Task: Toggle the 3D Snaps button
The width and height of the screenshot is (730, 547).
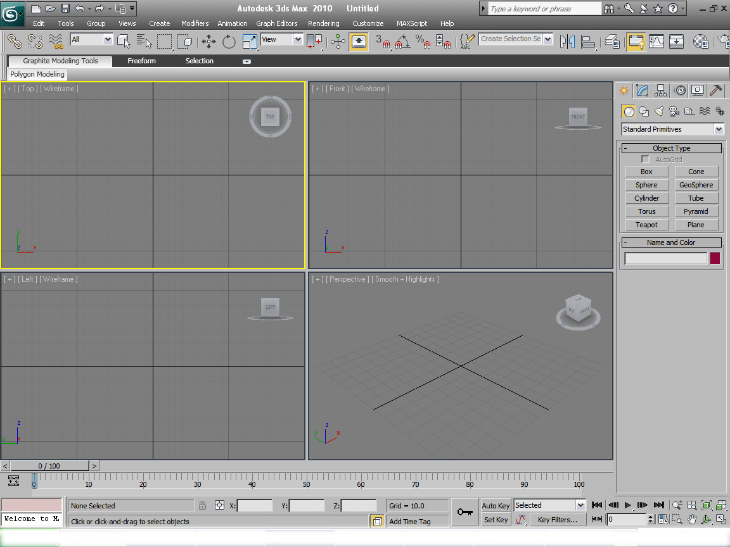Action: tap(383, 41)
